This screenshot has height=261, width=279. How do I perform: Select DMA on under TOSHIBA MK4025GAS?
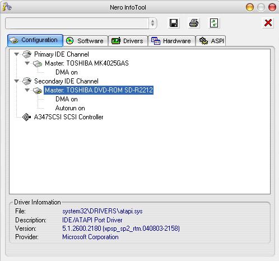click(67, 72)
